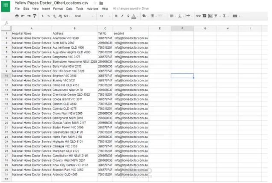Select column F header
The height and width of the screenshot is (183, 272).
click(x=182, y=28)
